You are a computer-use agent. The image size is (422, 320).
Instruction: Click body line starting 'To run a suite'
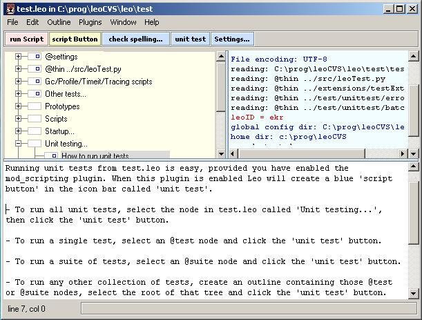(203, 261)
